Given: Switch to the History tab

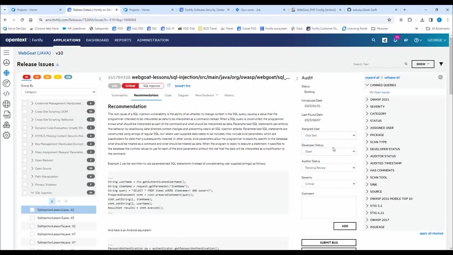Looking at the screenshot, I should click(x=229, y=95).
